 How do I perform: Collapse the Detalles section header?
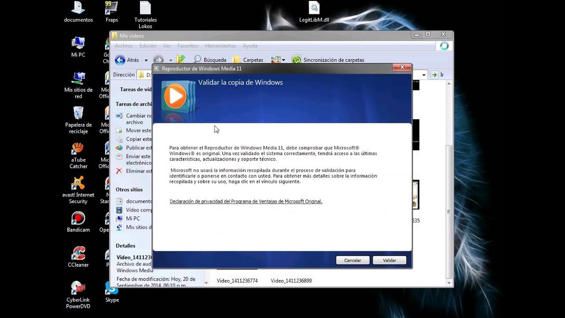tap(126, 246)
